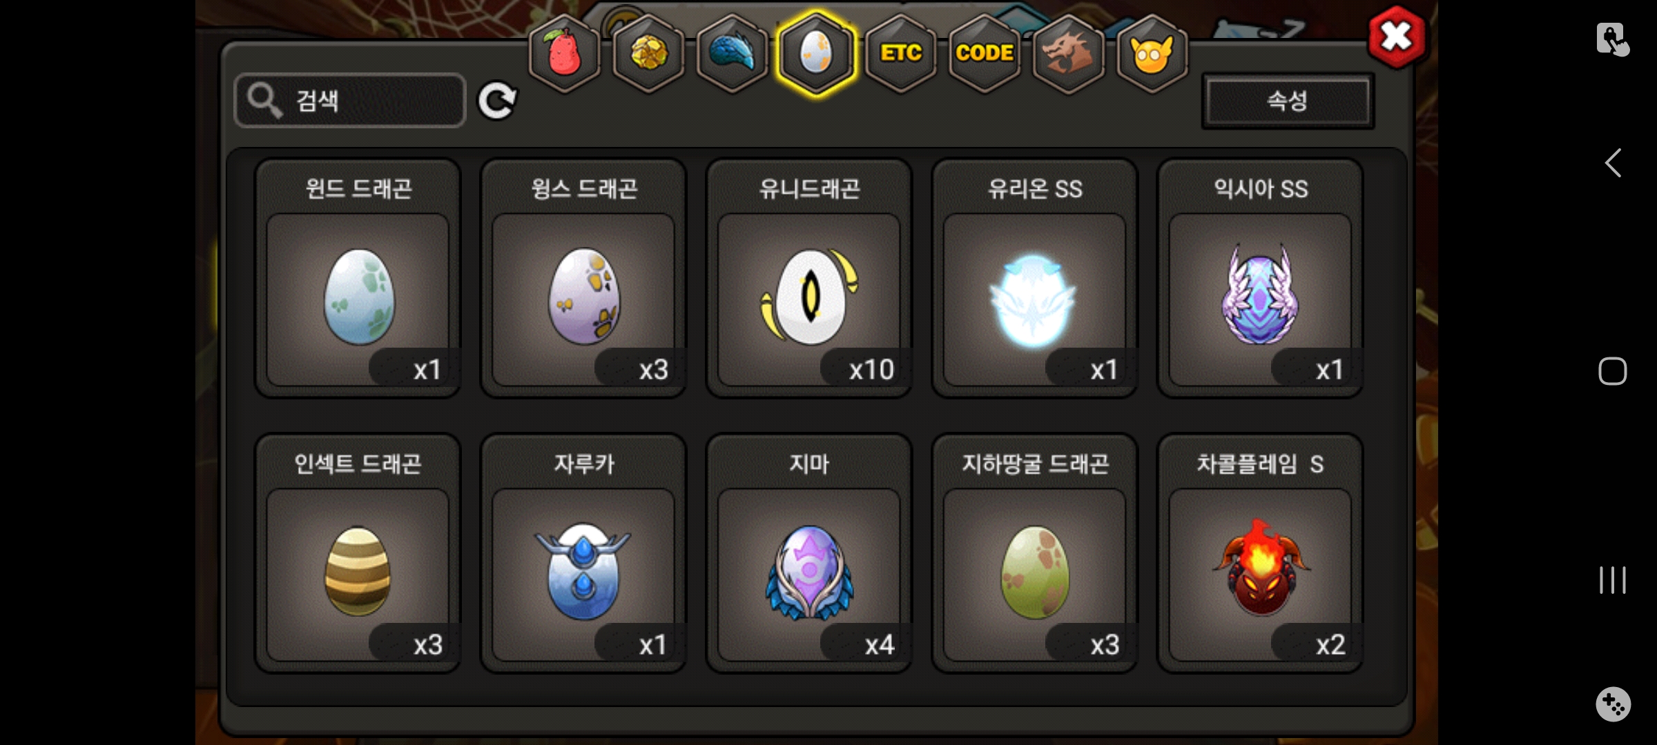
Task: Select the 윈드 드래곤 egg
Action: coord(358,279)
